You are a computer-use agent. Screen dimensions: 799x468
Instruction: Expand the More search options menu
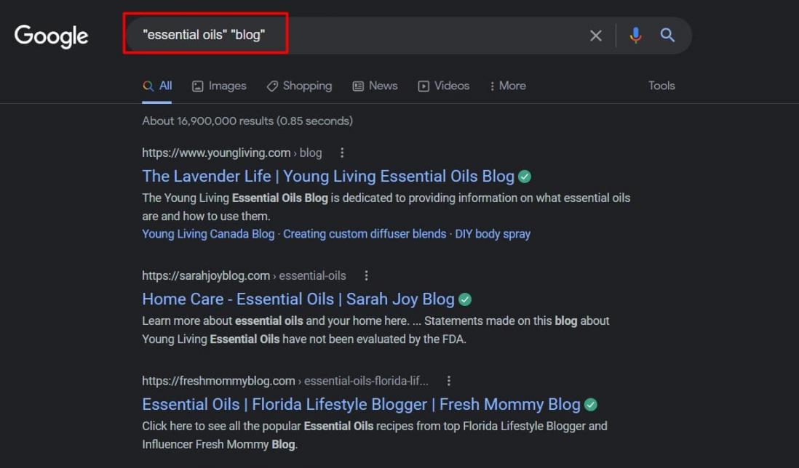pos(507,86)
